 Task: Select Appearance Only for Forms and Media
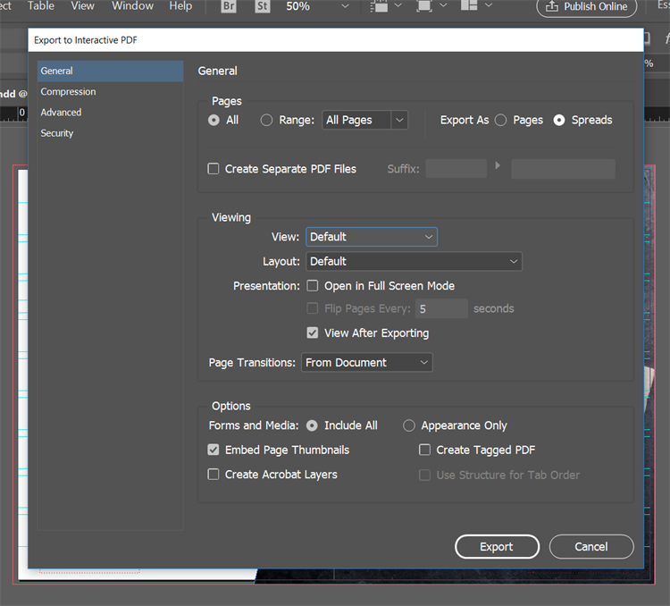point(409,425)
